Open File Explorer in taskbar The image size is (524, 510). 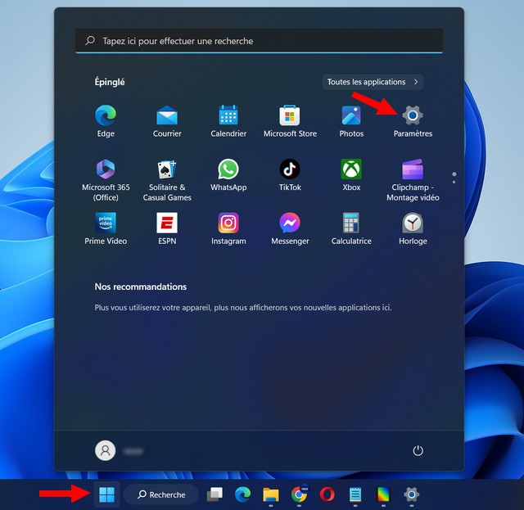(x=271, y=494)
